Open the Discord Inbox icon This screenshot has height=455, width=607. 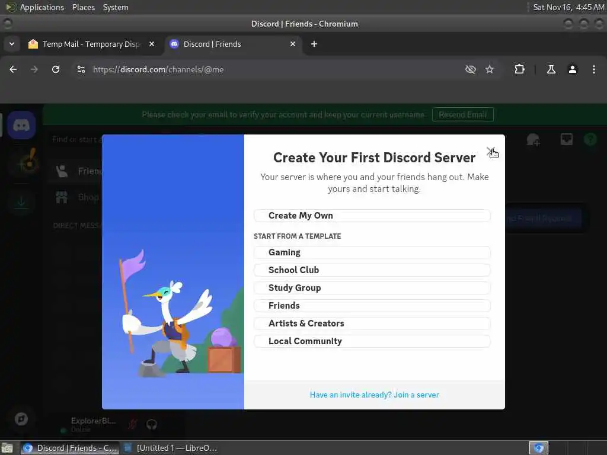(566, 139)
